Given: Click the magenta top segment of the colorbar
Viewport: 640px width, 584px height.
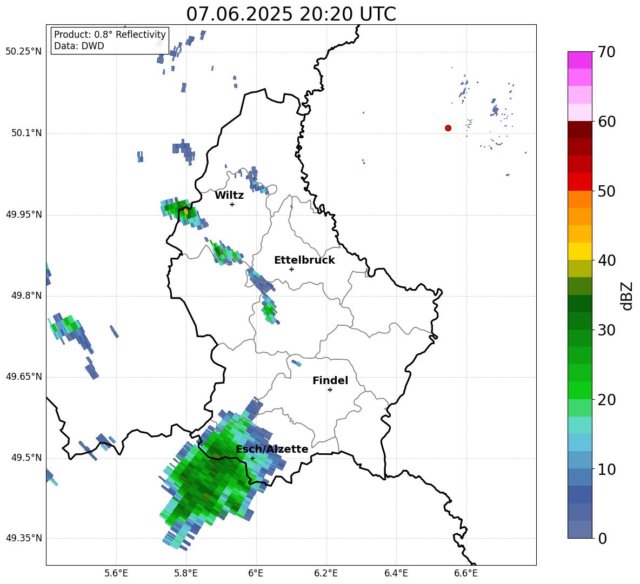Looking at the screenshot, I should point(580,60).
